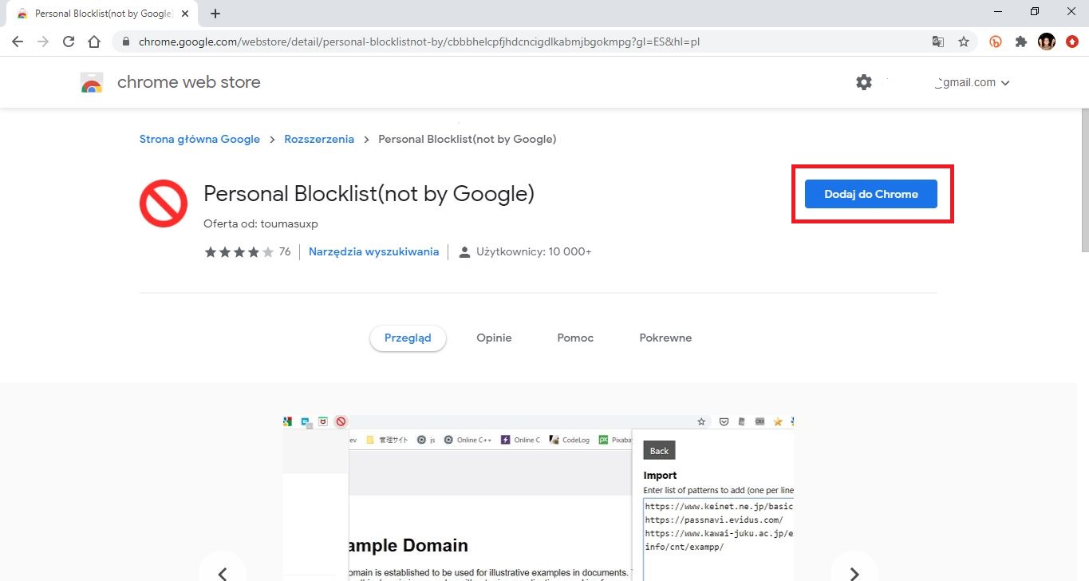Click the users person icon

coord(464,252)
